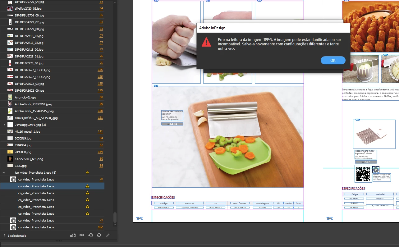This screenshot has height=247, width=399.
Task: Click Relink from CC Libraries icon
Action: coord(73,235)
